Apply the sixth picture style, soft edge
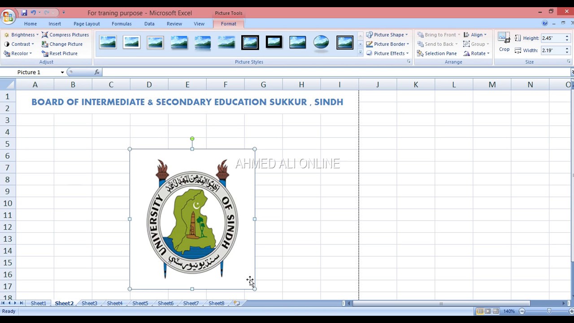 click(x=226, y=43)
